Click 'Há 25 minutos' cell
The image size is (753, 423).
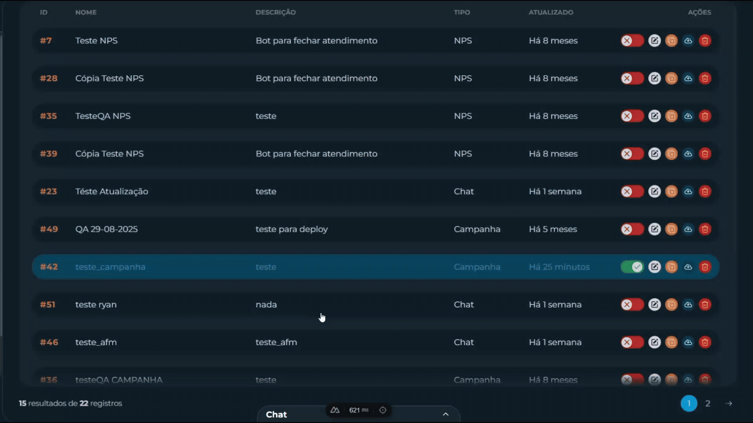coord(559,267)
